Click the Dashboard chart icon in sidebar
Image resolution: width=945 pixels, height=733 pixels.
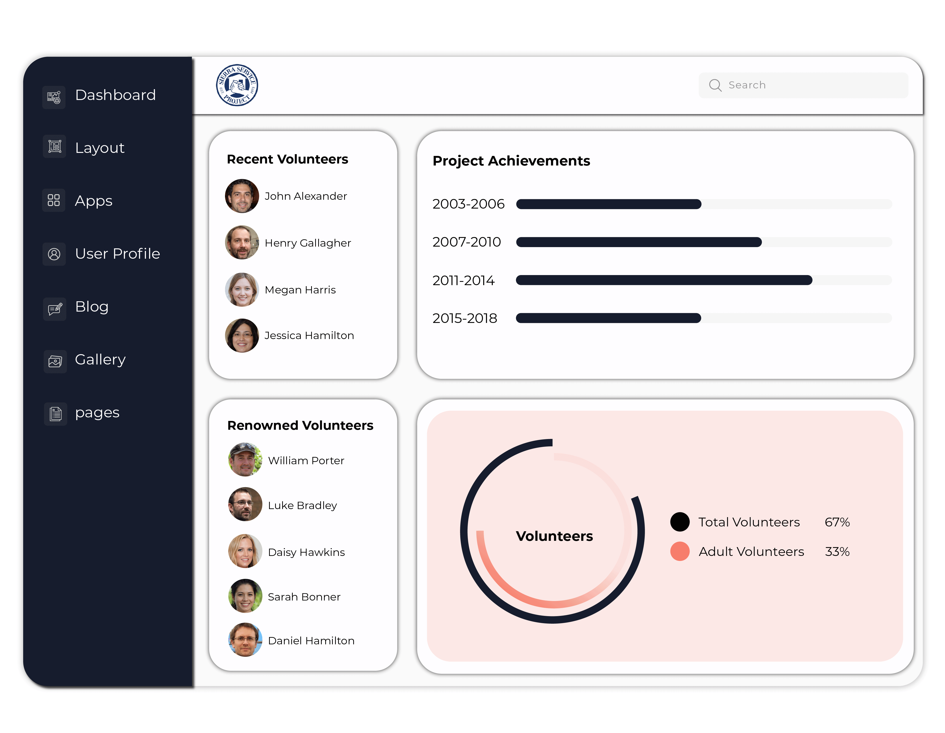[x=54, y=97]
